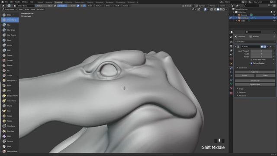Image resolution: width=277 pixels, height=156 pixels.
Task: Open Add Modifier dropdown
Action: pos(255,42)
